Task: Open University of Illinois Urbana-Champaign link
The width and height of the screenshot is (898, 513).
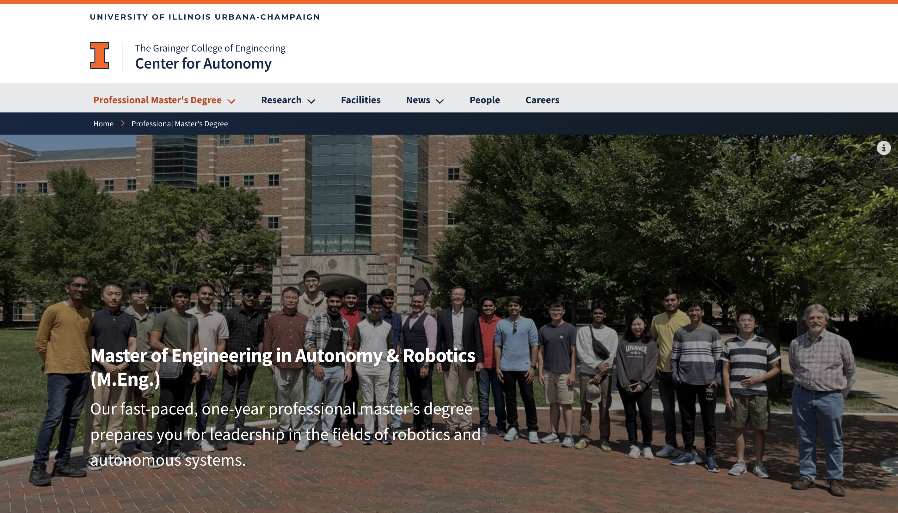Action: tap(205, 17)
